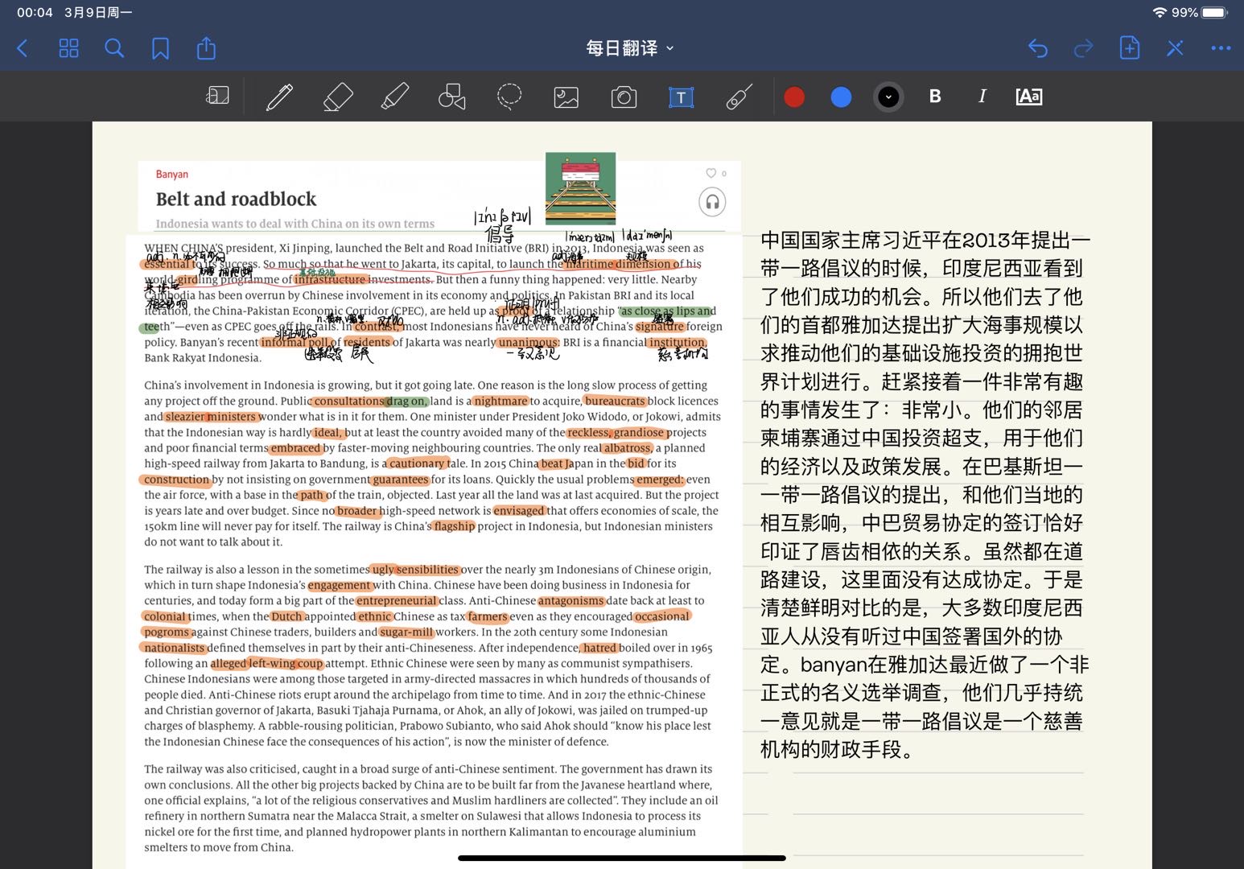This screenshot has width=1244, height=869.
Task: Tap the highlighted word 'bureaucrats'
Action: pyautogui.click(x=615, y=401)
